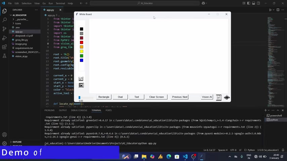Customize layout icon in title bar
The height and width of the screenshot is (161, 287).
pyautogui.click(x=244, y=3)
